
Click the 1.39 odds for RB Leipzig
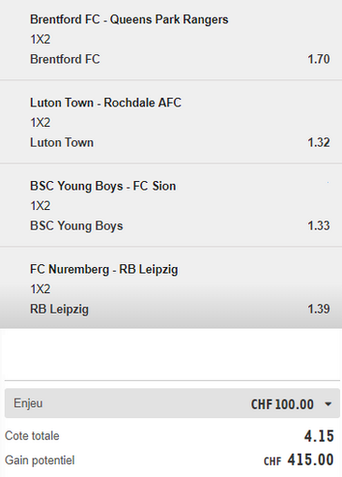click(319, 309)
